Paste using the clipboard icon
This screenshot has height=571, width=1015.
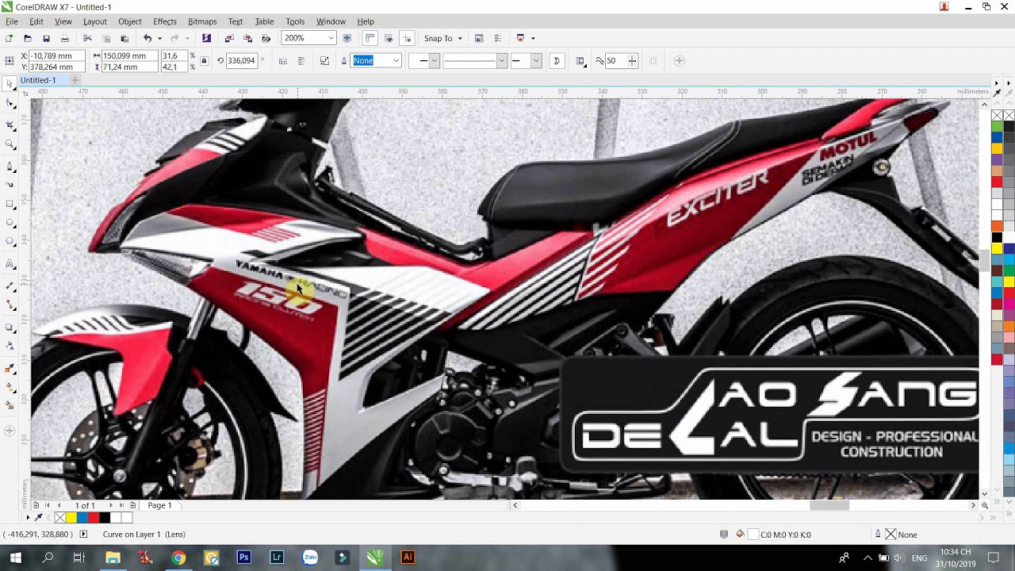pyautogui.click(x=124, y=38)
